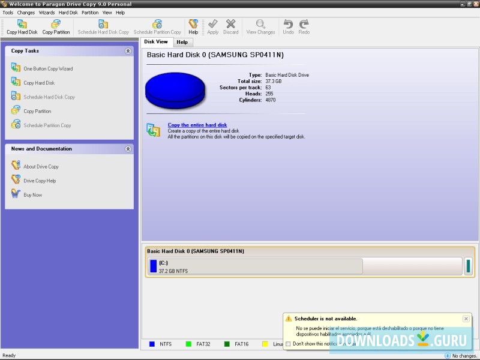This screenshot has width=480, height=360.
Task: Tick the Don't show this notification checkbox
Action: pos(288,344)
